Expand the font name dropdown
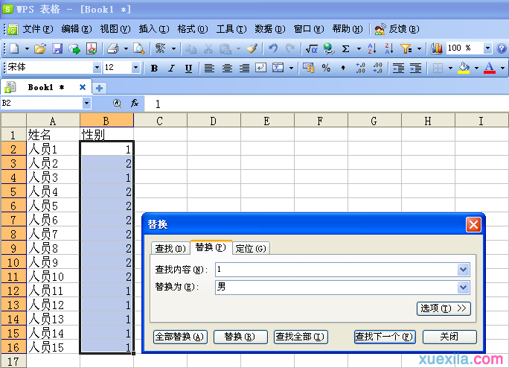The width and height of the screenshot is (509, 368). tap(97, 68)
